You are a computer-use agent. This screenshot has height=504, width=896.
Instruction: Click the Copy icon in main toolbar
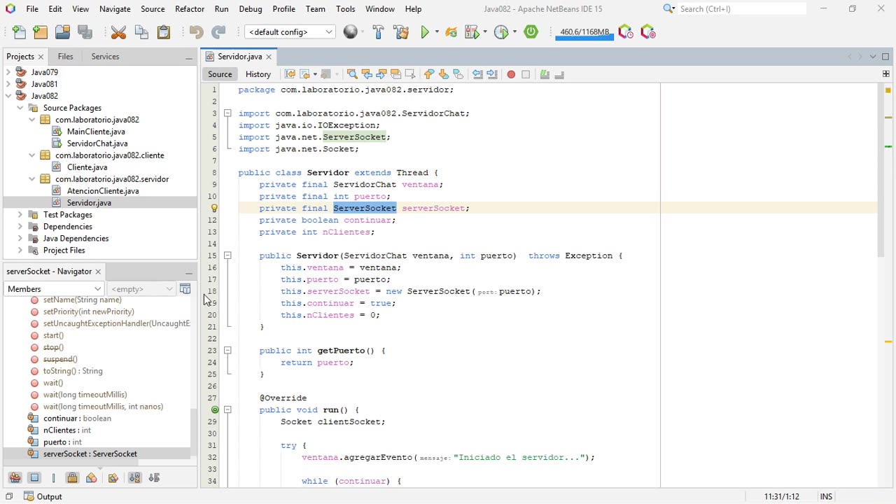click(x=141, y=32)
